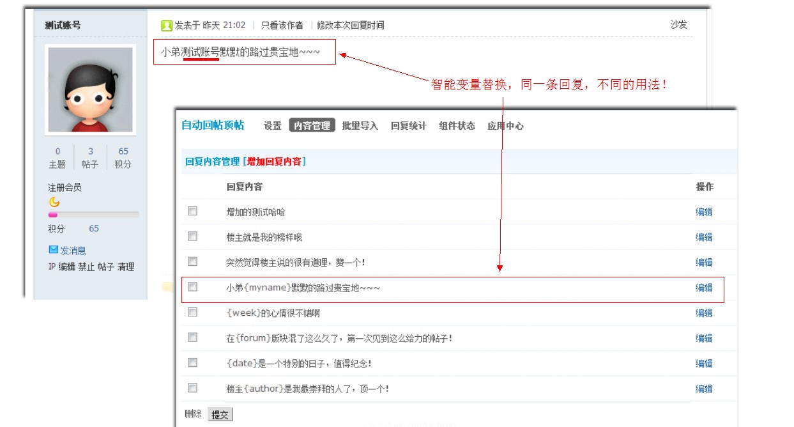Click the 沙发 floor label
This screenshot has width=794, height=427.
tap(679, 25)
